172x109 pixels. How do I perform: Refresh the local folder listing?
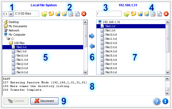click(64, 14)
